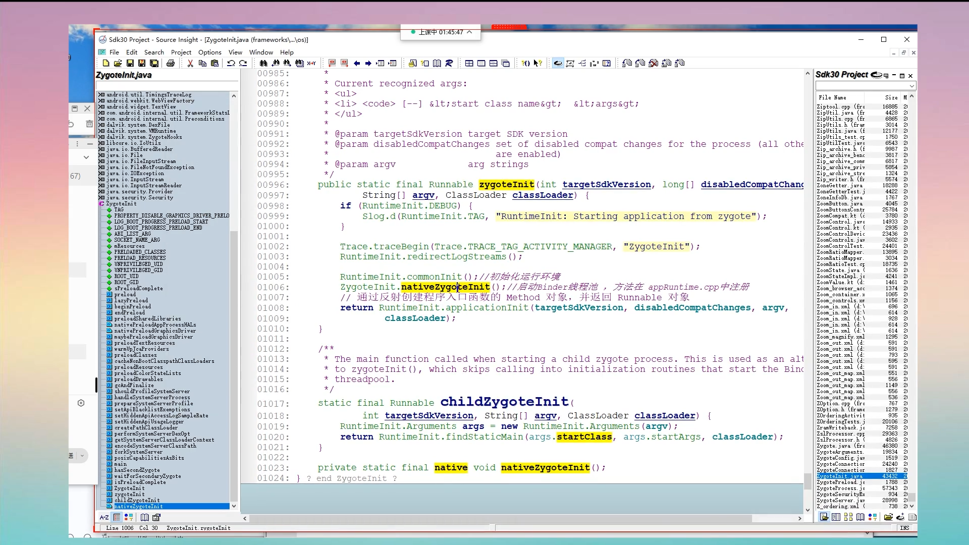Click the Print icon in toolbar

(171, 63)
